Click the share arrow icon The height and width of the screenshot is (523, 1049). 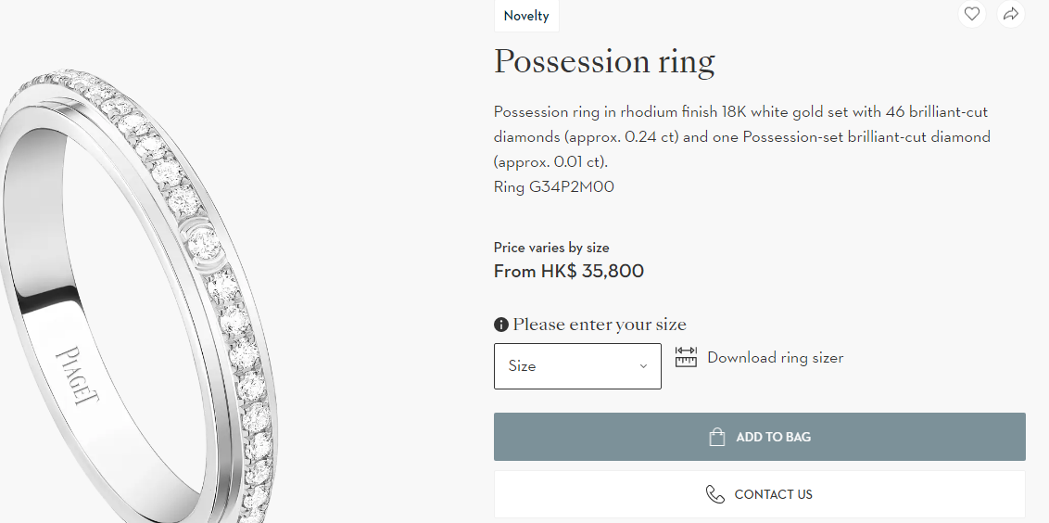coord(1011,14)
